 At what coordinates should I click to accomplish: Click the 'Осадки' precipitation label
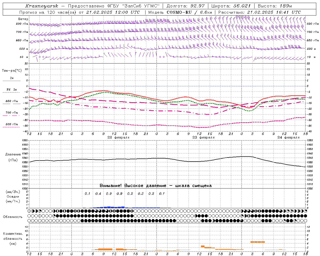point(13,196)
